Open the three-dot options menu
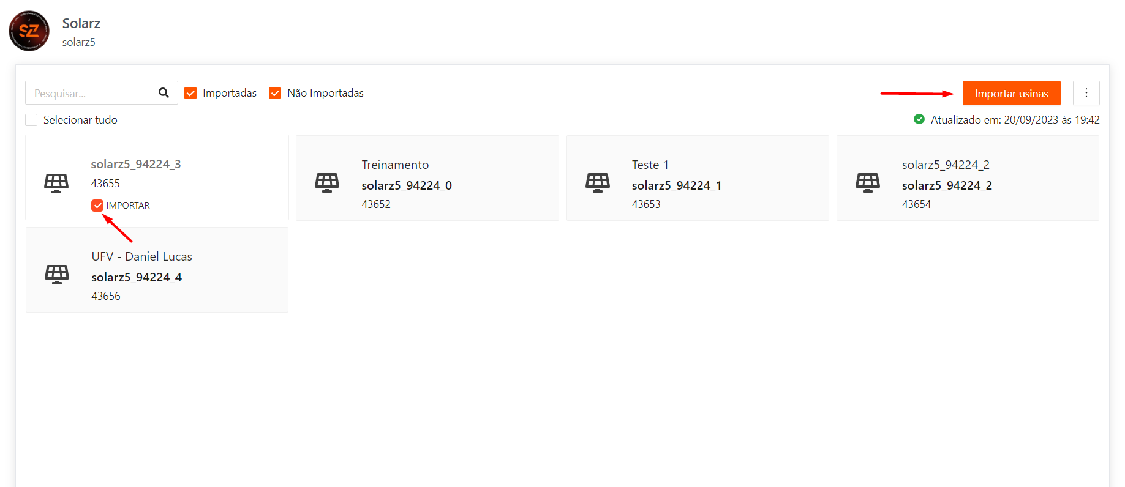 coord(1086,93)
